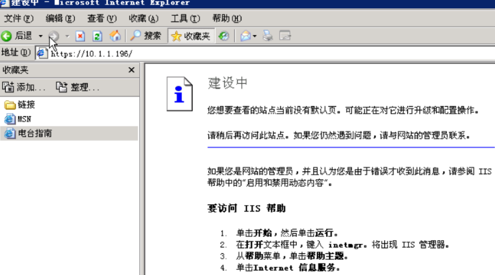Click the Edit page toolbar icon
Image resolution: width=495 pixels, height=275 pixels.
[285, 36]
